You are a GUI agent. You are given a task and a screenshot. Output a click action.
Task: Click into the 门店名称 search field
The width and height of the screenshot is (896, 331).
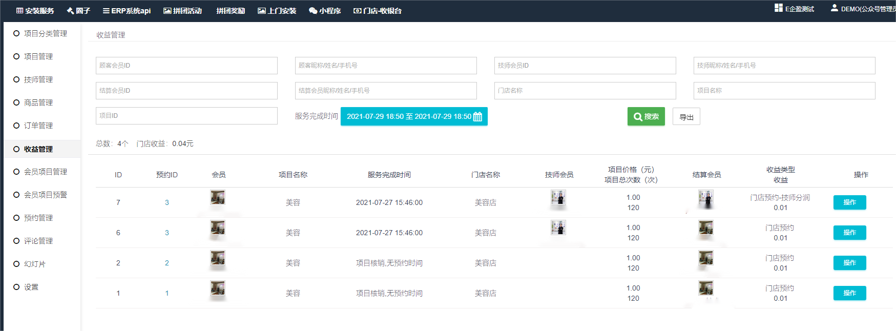click(585, 91)
